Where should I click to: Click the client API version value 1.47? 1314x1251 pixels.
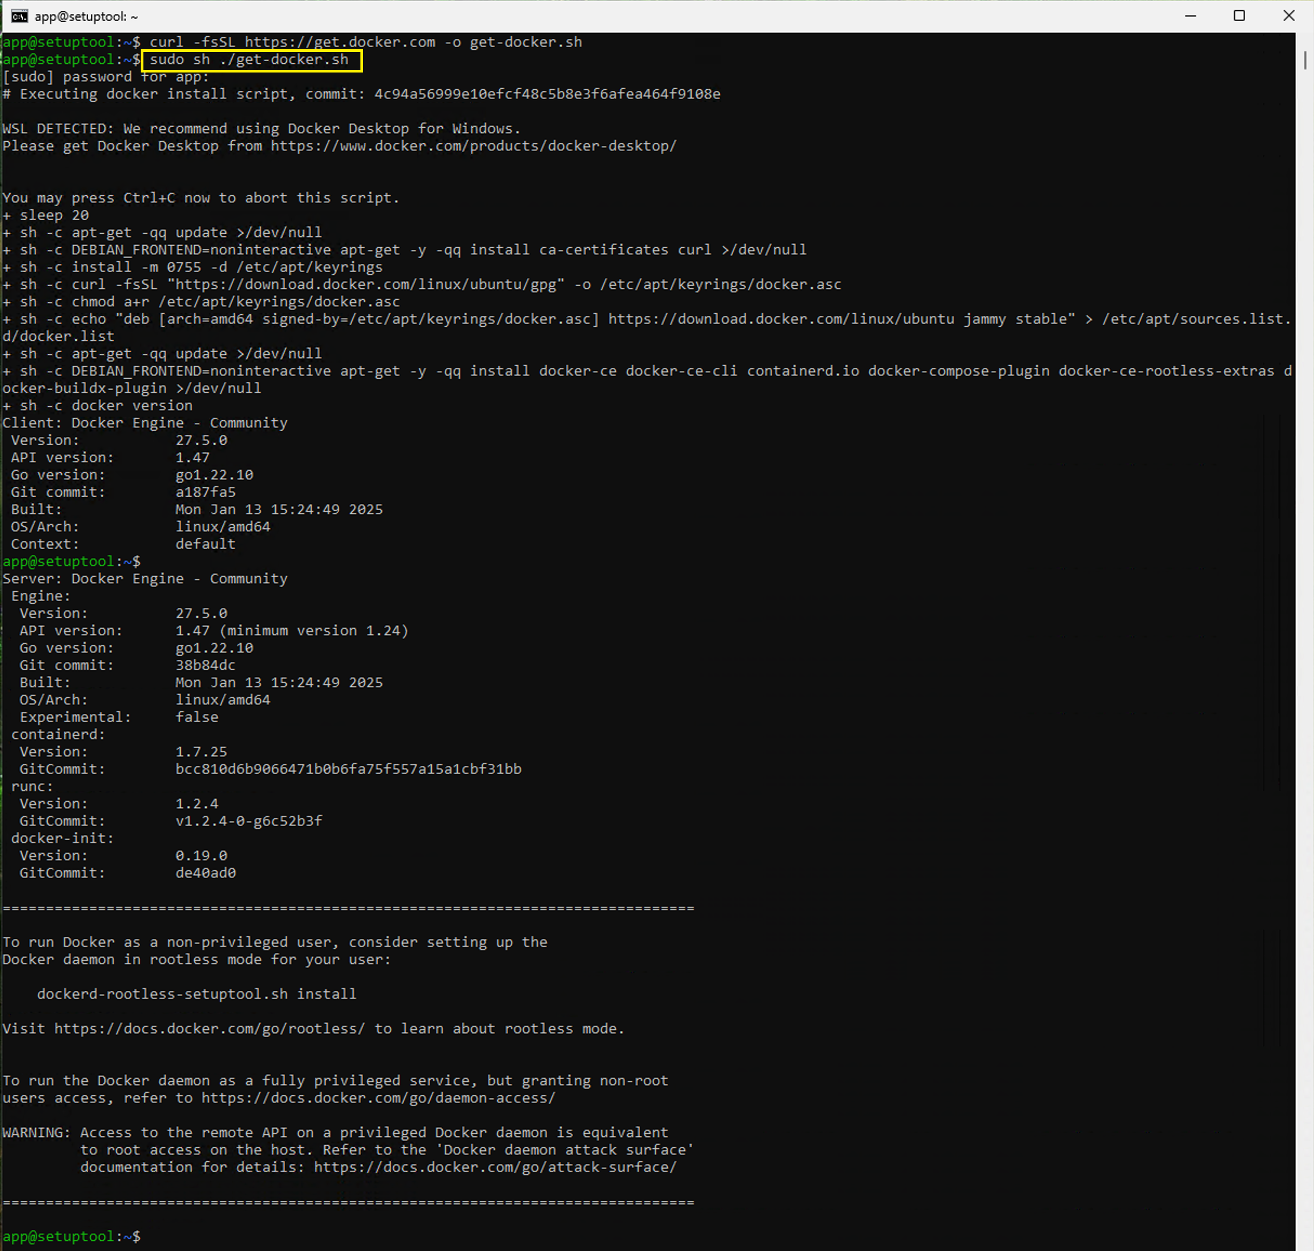pos(193,457)
